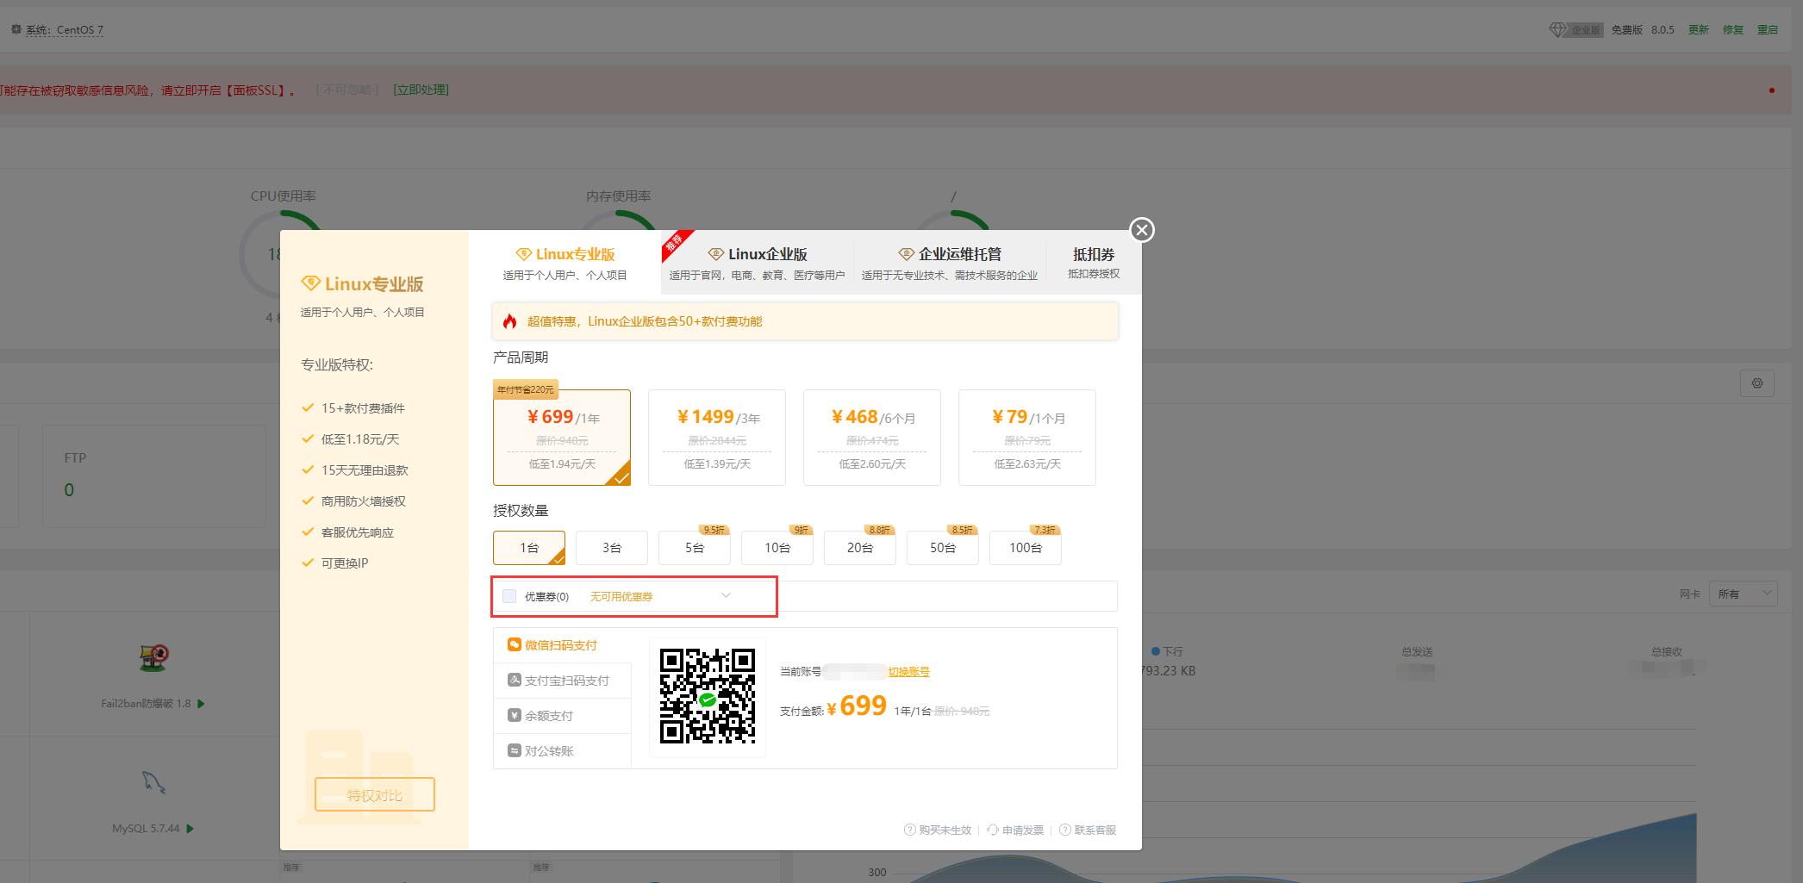Viewport: 1803px width, 883px height.
Task: Click the 切换账号 link
Action: tap(908, 672)
